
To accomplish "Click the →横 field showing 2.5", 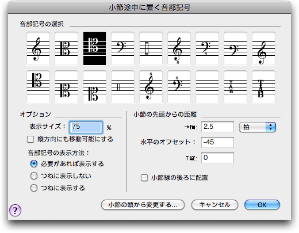I will click(217, 127).
